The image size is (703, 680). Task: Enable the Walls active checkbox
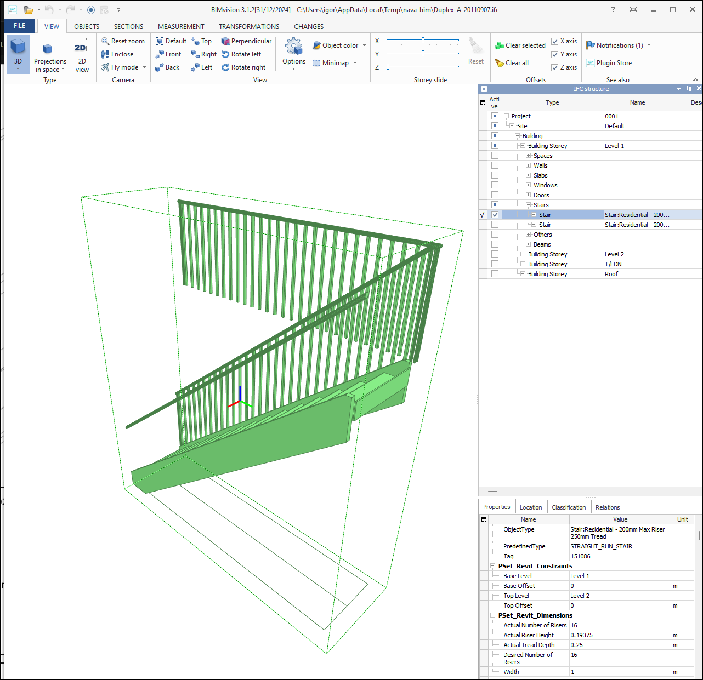point(495,165)
